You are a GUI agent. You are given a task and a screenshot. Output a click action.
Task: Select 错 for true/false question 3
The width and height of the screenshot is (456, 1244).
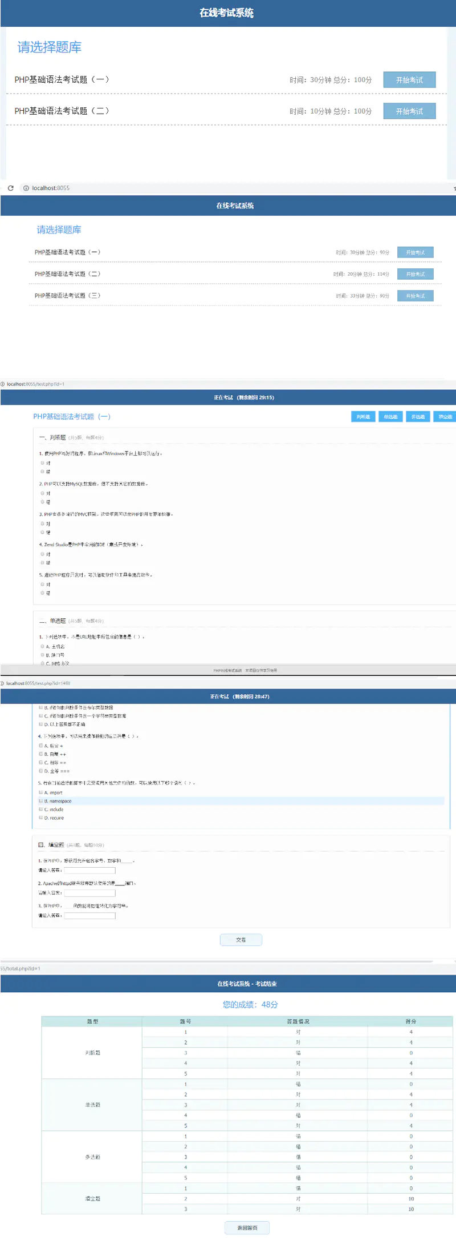click(x=42, y=532)
